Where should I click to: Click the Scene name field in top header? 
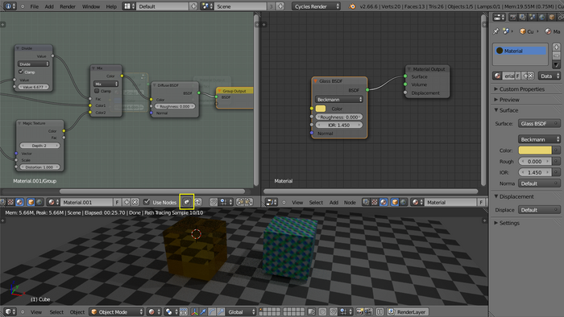(241, 6)
